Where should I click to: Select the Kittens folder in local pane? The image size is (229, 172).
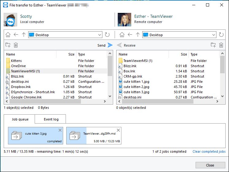pos(56,61)
